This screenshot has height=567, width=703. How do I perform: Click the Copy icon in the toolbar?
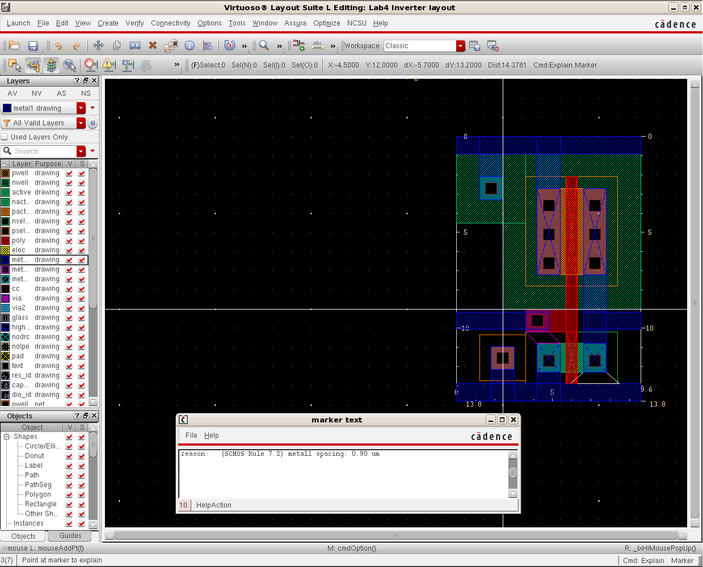click(117, 45)
